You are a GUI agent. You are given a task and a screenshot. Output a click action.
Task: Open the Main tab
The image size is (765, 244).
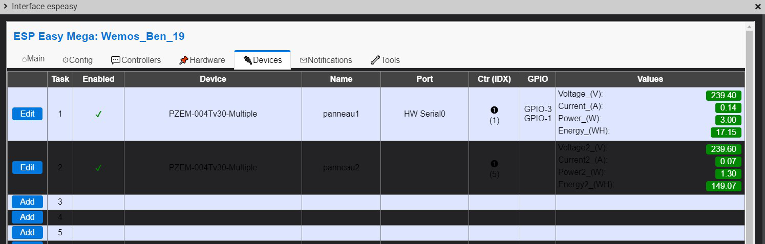tap(33, 59)
